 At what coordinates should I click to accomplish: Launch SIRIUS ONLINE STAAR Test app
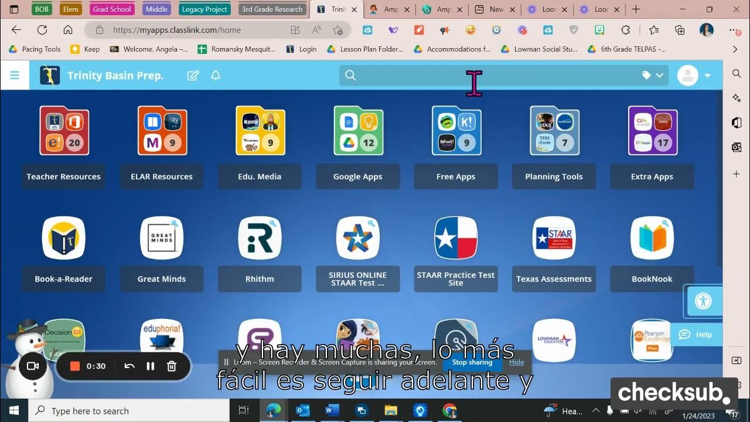click(x=358, y=238)
